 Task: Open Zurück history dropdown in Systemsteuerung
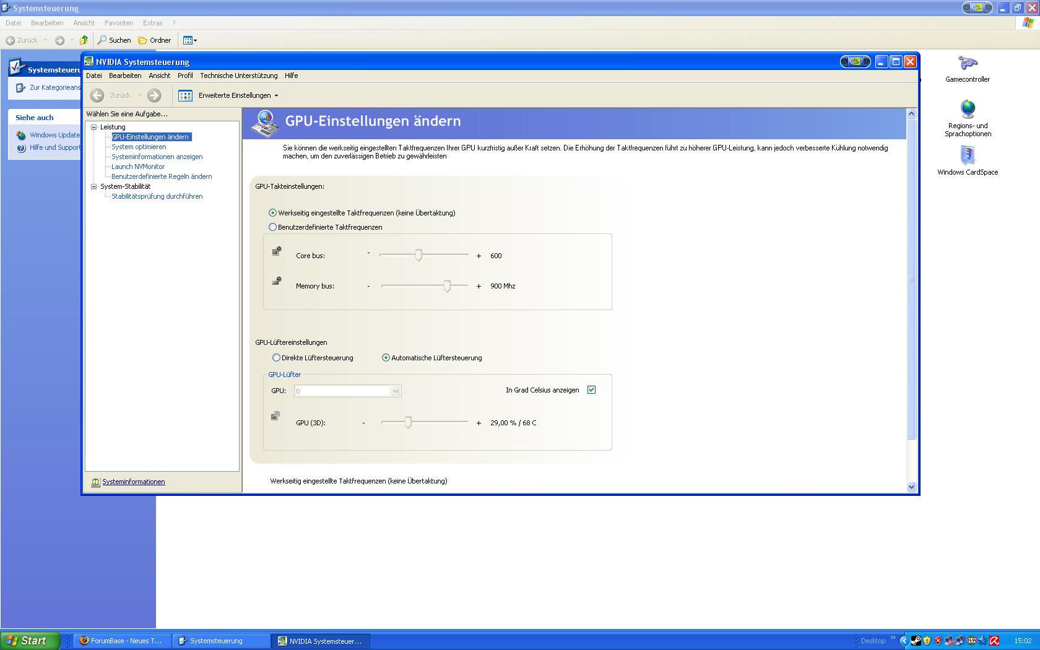tap(45, 40)
